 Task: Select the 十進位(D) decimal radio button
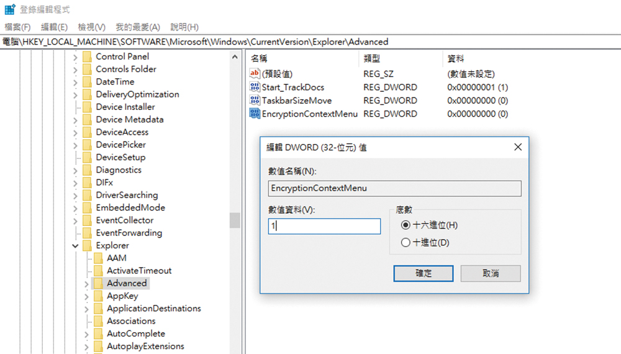[405, 243]
